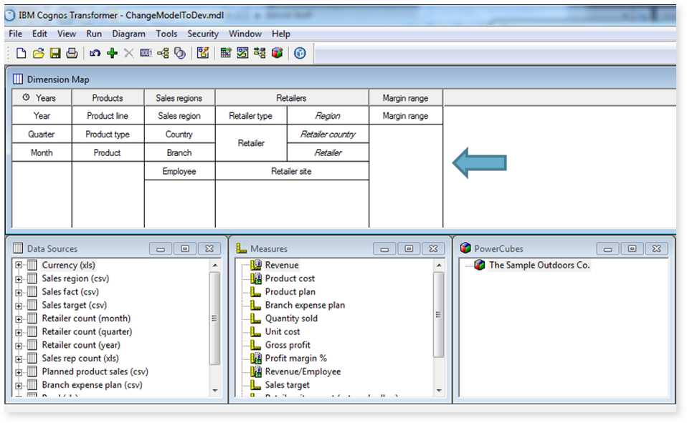Insert a new item with the green plus icon
Image resolution: width=687 pixels, height=423 pixels.
click(112, 54)
